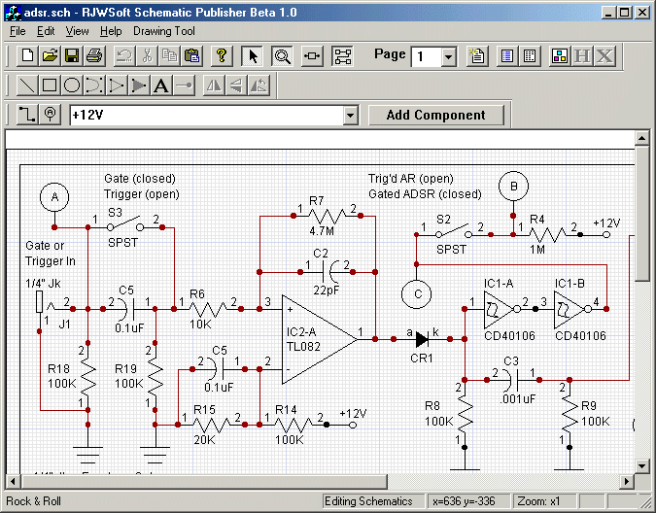Viewport: 656px width, 513px height.
Task: Click the vertical scrollbar down arrow
Action: point(641,464)
